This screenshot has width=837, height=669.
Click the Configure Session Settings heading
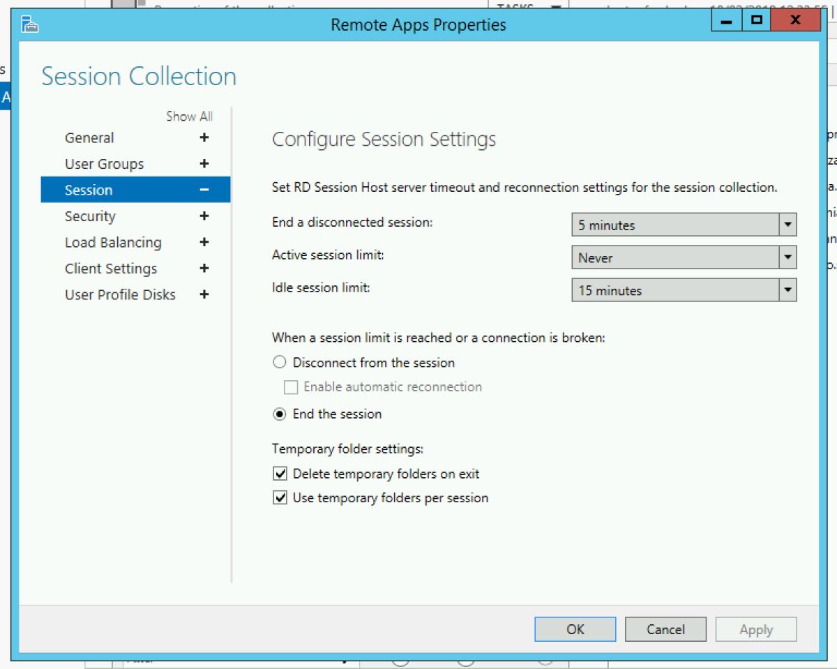[384, 140]
